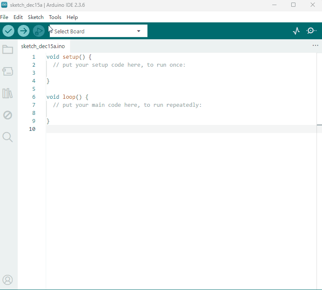Close the Arduino IDE window
This screenshot has height=290, width=322.
click(313, 5)
